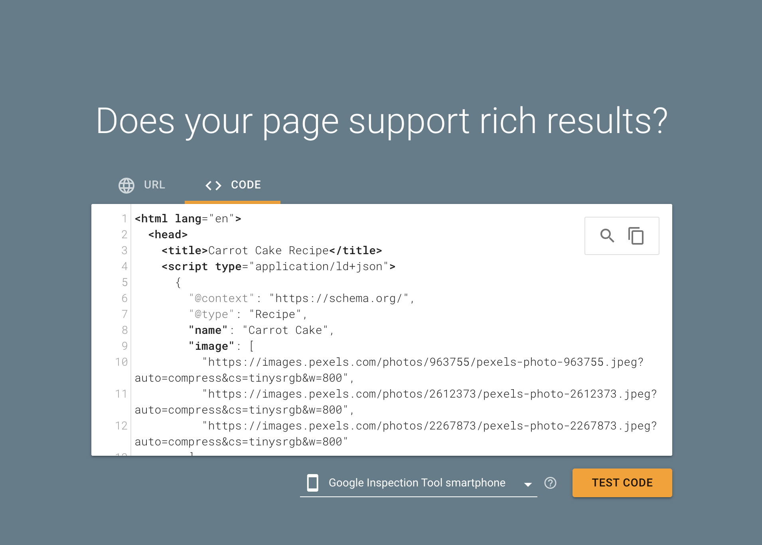The image size is (762, 545).
Task: Click the @context schema.org line
Action: click(302, 298)
